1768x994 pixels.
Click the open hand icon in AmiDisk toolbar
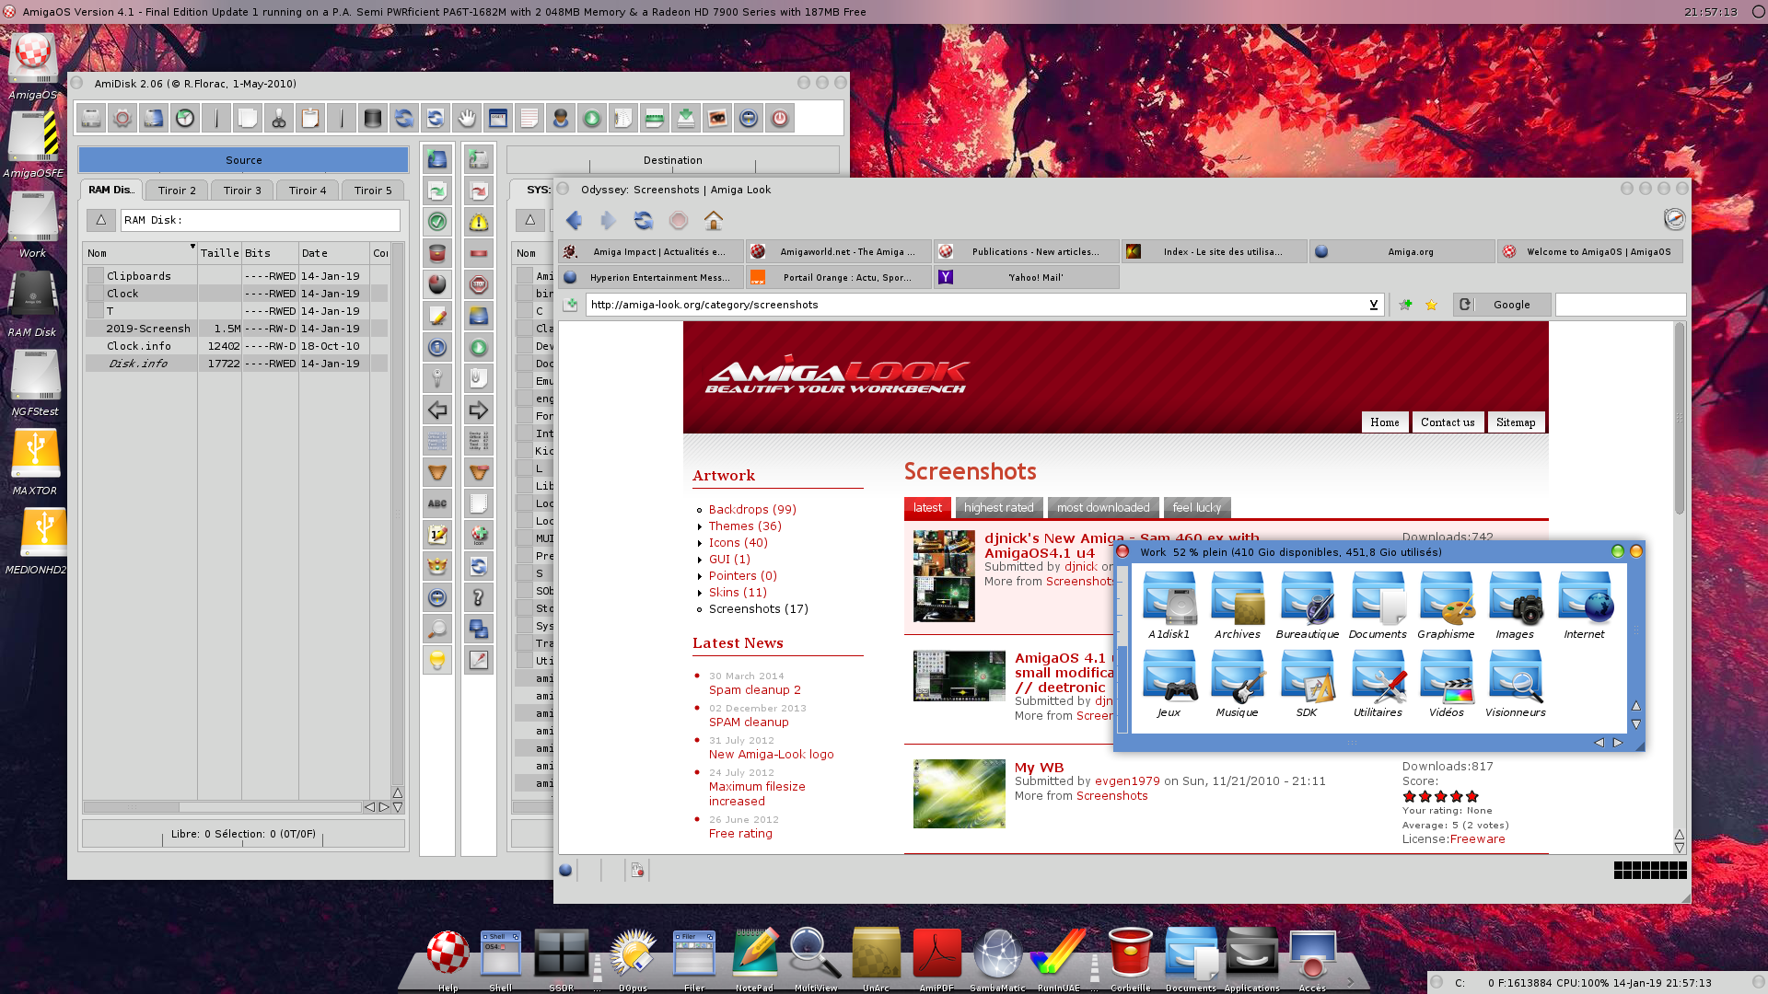[467, 118]
